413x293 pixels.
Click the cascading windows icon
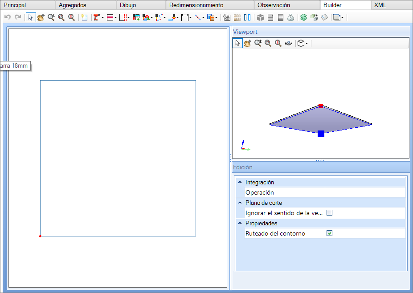337,17
